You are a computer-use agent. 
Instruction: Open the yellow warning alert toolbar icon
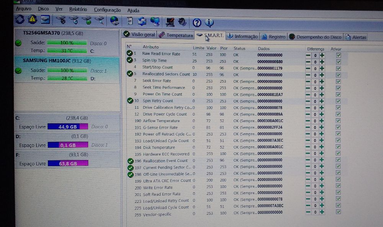tap(32, 19)
